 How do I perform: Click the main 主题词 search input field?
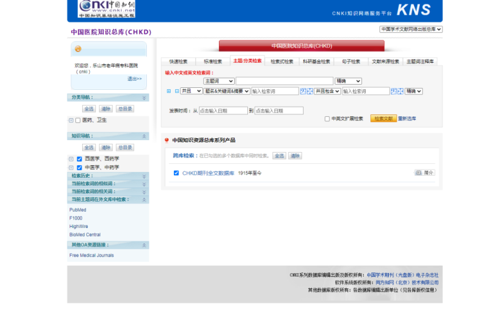click(285, 81)
